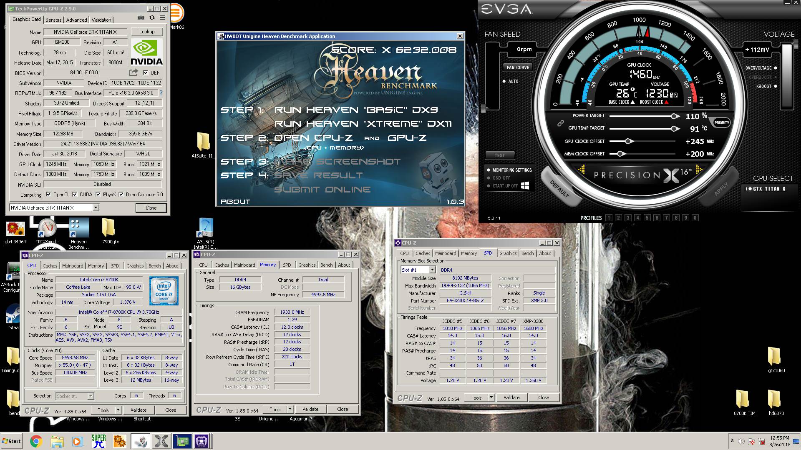Open the Heaven Benchmark desktop shortcut
This screenshot has height=450, width=801.
[x=79, y=233]
